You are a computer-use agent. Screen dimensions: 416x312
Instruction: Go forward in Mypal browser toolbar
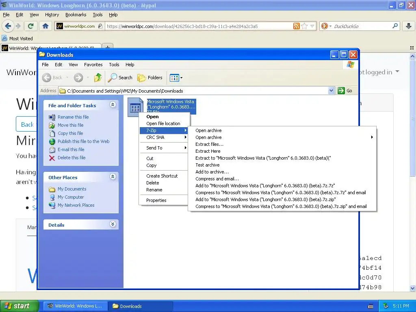coord(18,26)
